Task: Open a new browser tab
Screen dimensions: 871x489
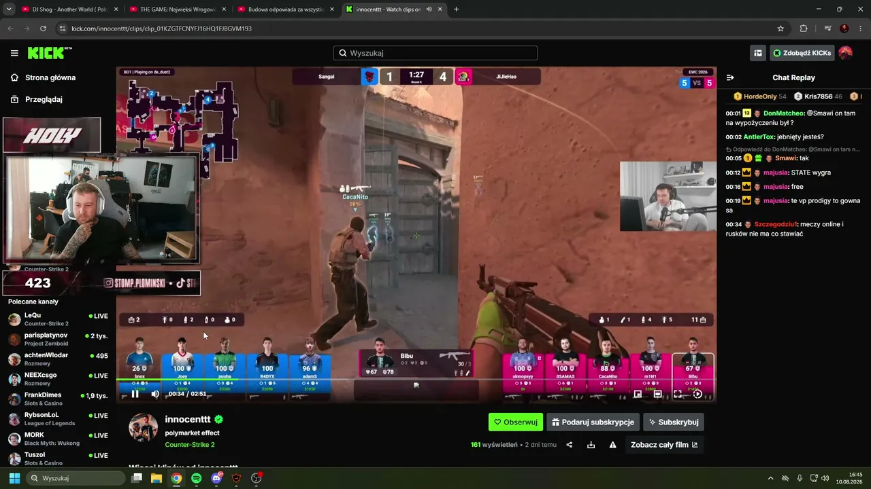Action: (456, 10)
